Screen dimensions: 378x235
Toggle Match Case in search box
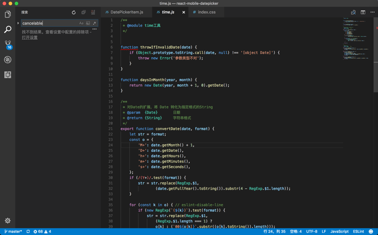(81, 23)
